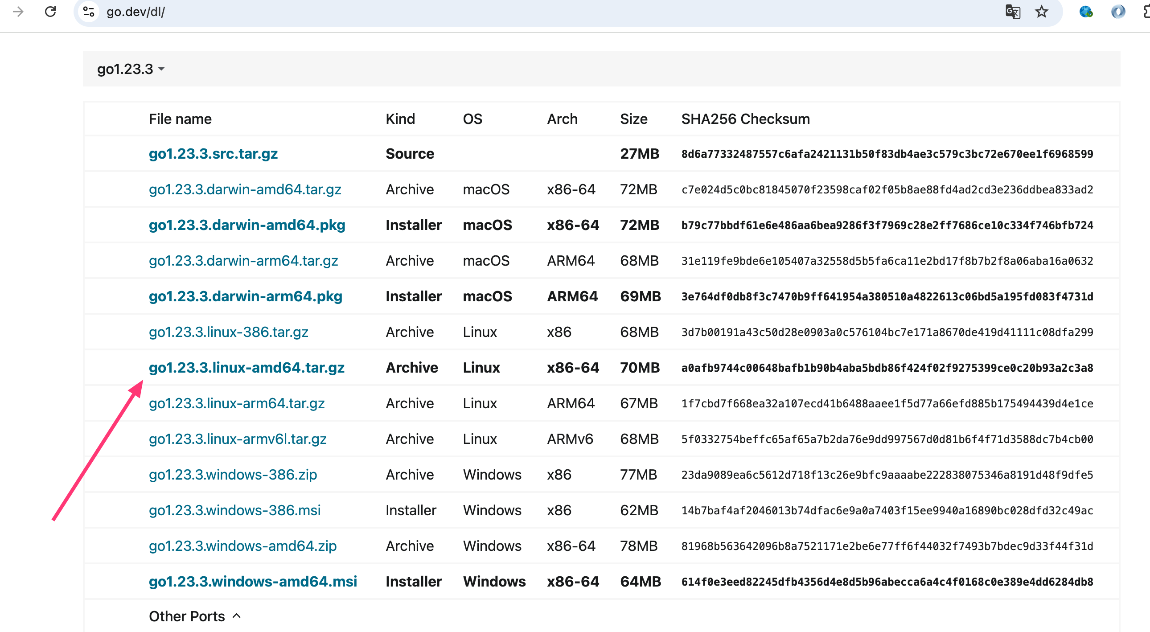This screenshot has width=1150, height=632.
Task: Select checksum starting with 14b7baf4
Action: pyautogui.click(x=887, y=511)
